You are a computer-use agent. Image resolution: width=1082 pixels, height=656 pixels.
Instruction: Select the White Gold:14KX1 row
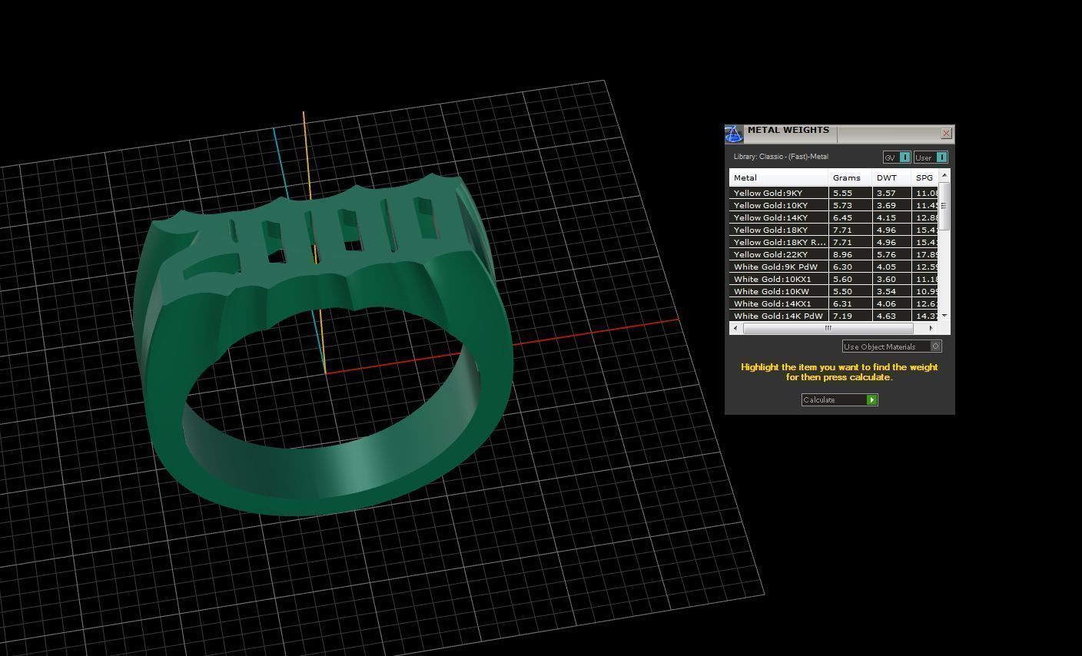834,303
